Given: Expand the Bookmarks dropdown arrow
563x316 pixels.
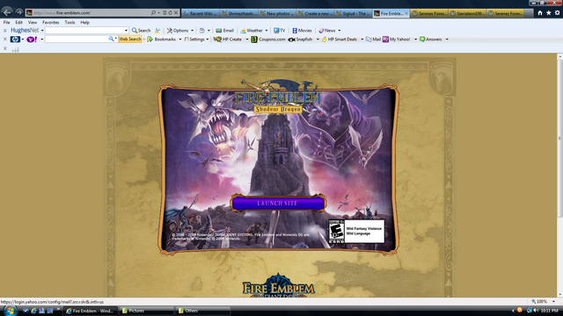Looking at the screenshot, I should click(x=179, y=39).
